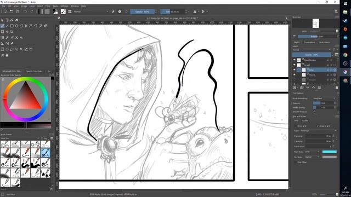Disable the Snap to grid checkbox
This screenshot has height=197, width=351.
click(318, 126)
